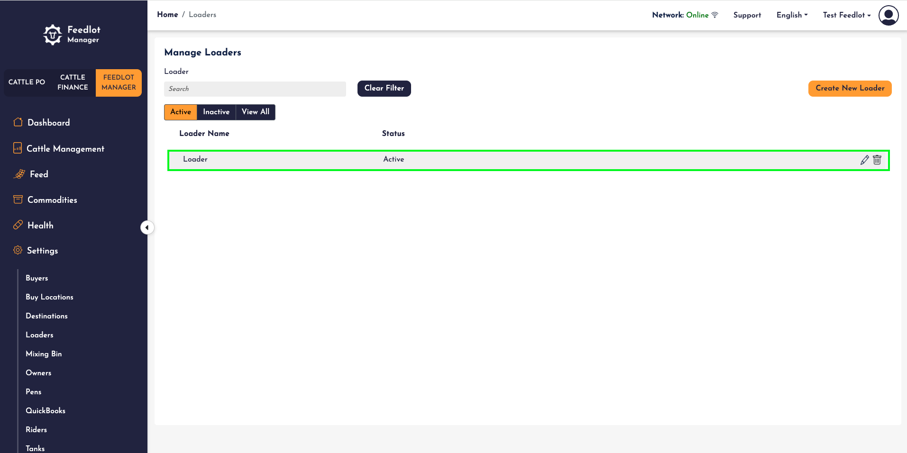Open Destinations settings page
The image size is (907, 453).
click(x=46, y=316)
